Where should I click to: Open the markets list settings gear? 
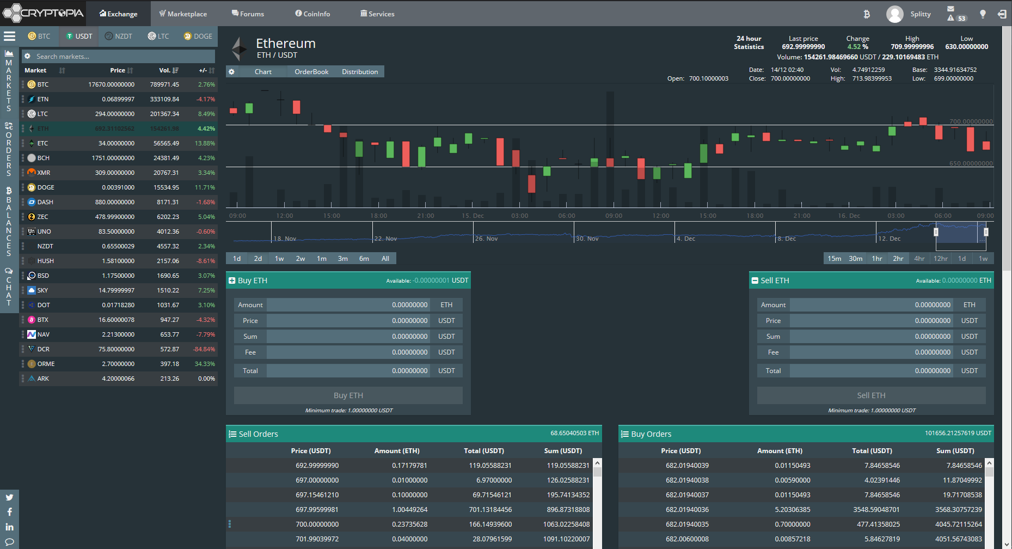27,56
